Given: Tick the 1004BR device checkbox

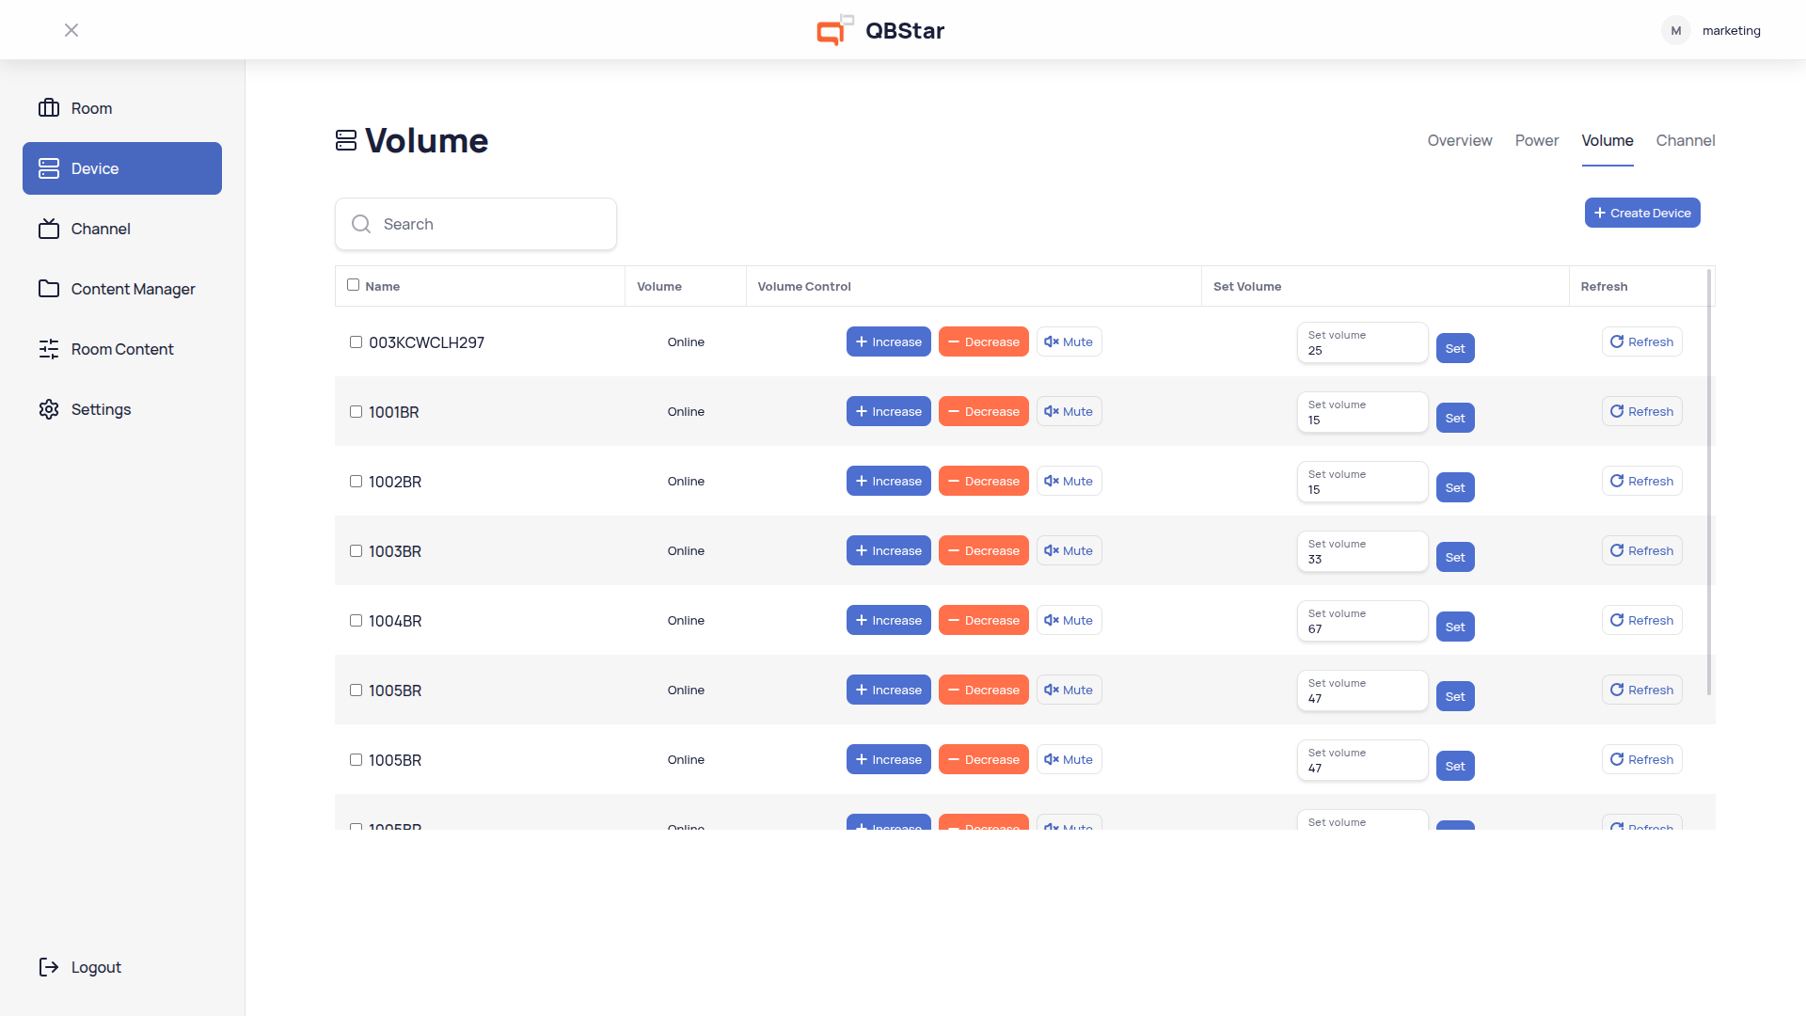Looking at the screenshot, I should [x=356, y=621].
